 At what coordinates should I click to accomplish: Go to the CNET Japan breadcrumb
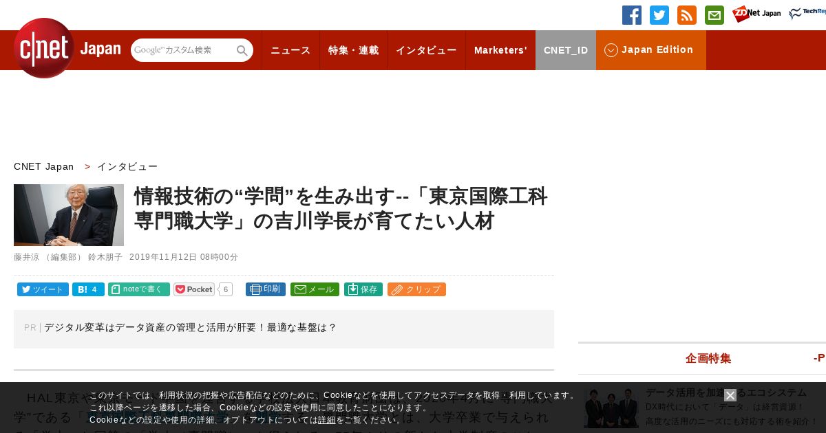pos(43,166)
